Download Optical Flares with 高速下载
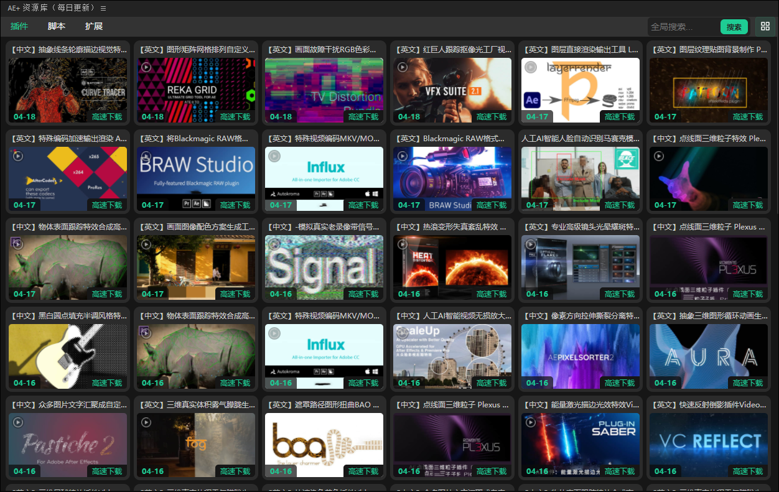Image resolution: width=779 pixels, height=492 pixels. pos(620,294)
